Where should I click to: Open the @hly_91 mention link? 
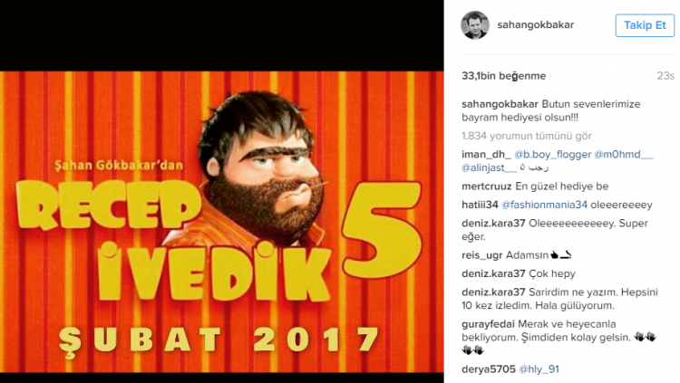click(x=539, y=369)
